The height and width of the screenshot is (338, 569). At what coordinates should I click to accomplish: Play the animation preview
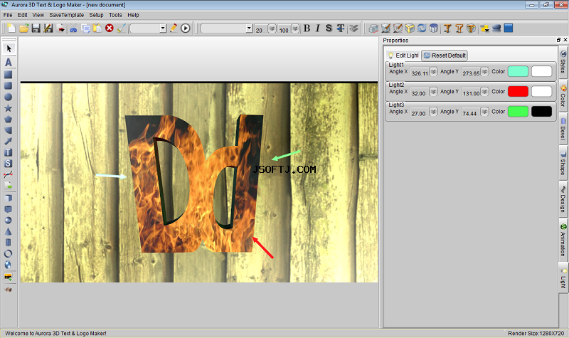(186, 28)
